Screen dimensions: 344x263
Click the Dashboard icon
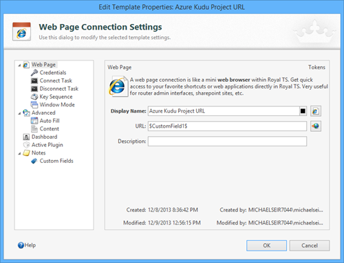click(x=26, y=137)
